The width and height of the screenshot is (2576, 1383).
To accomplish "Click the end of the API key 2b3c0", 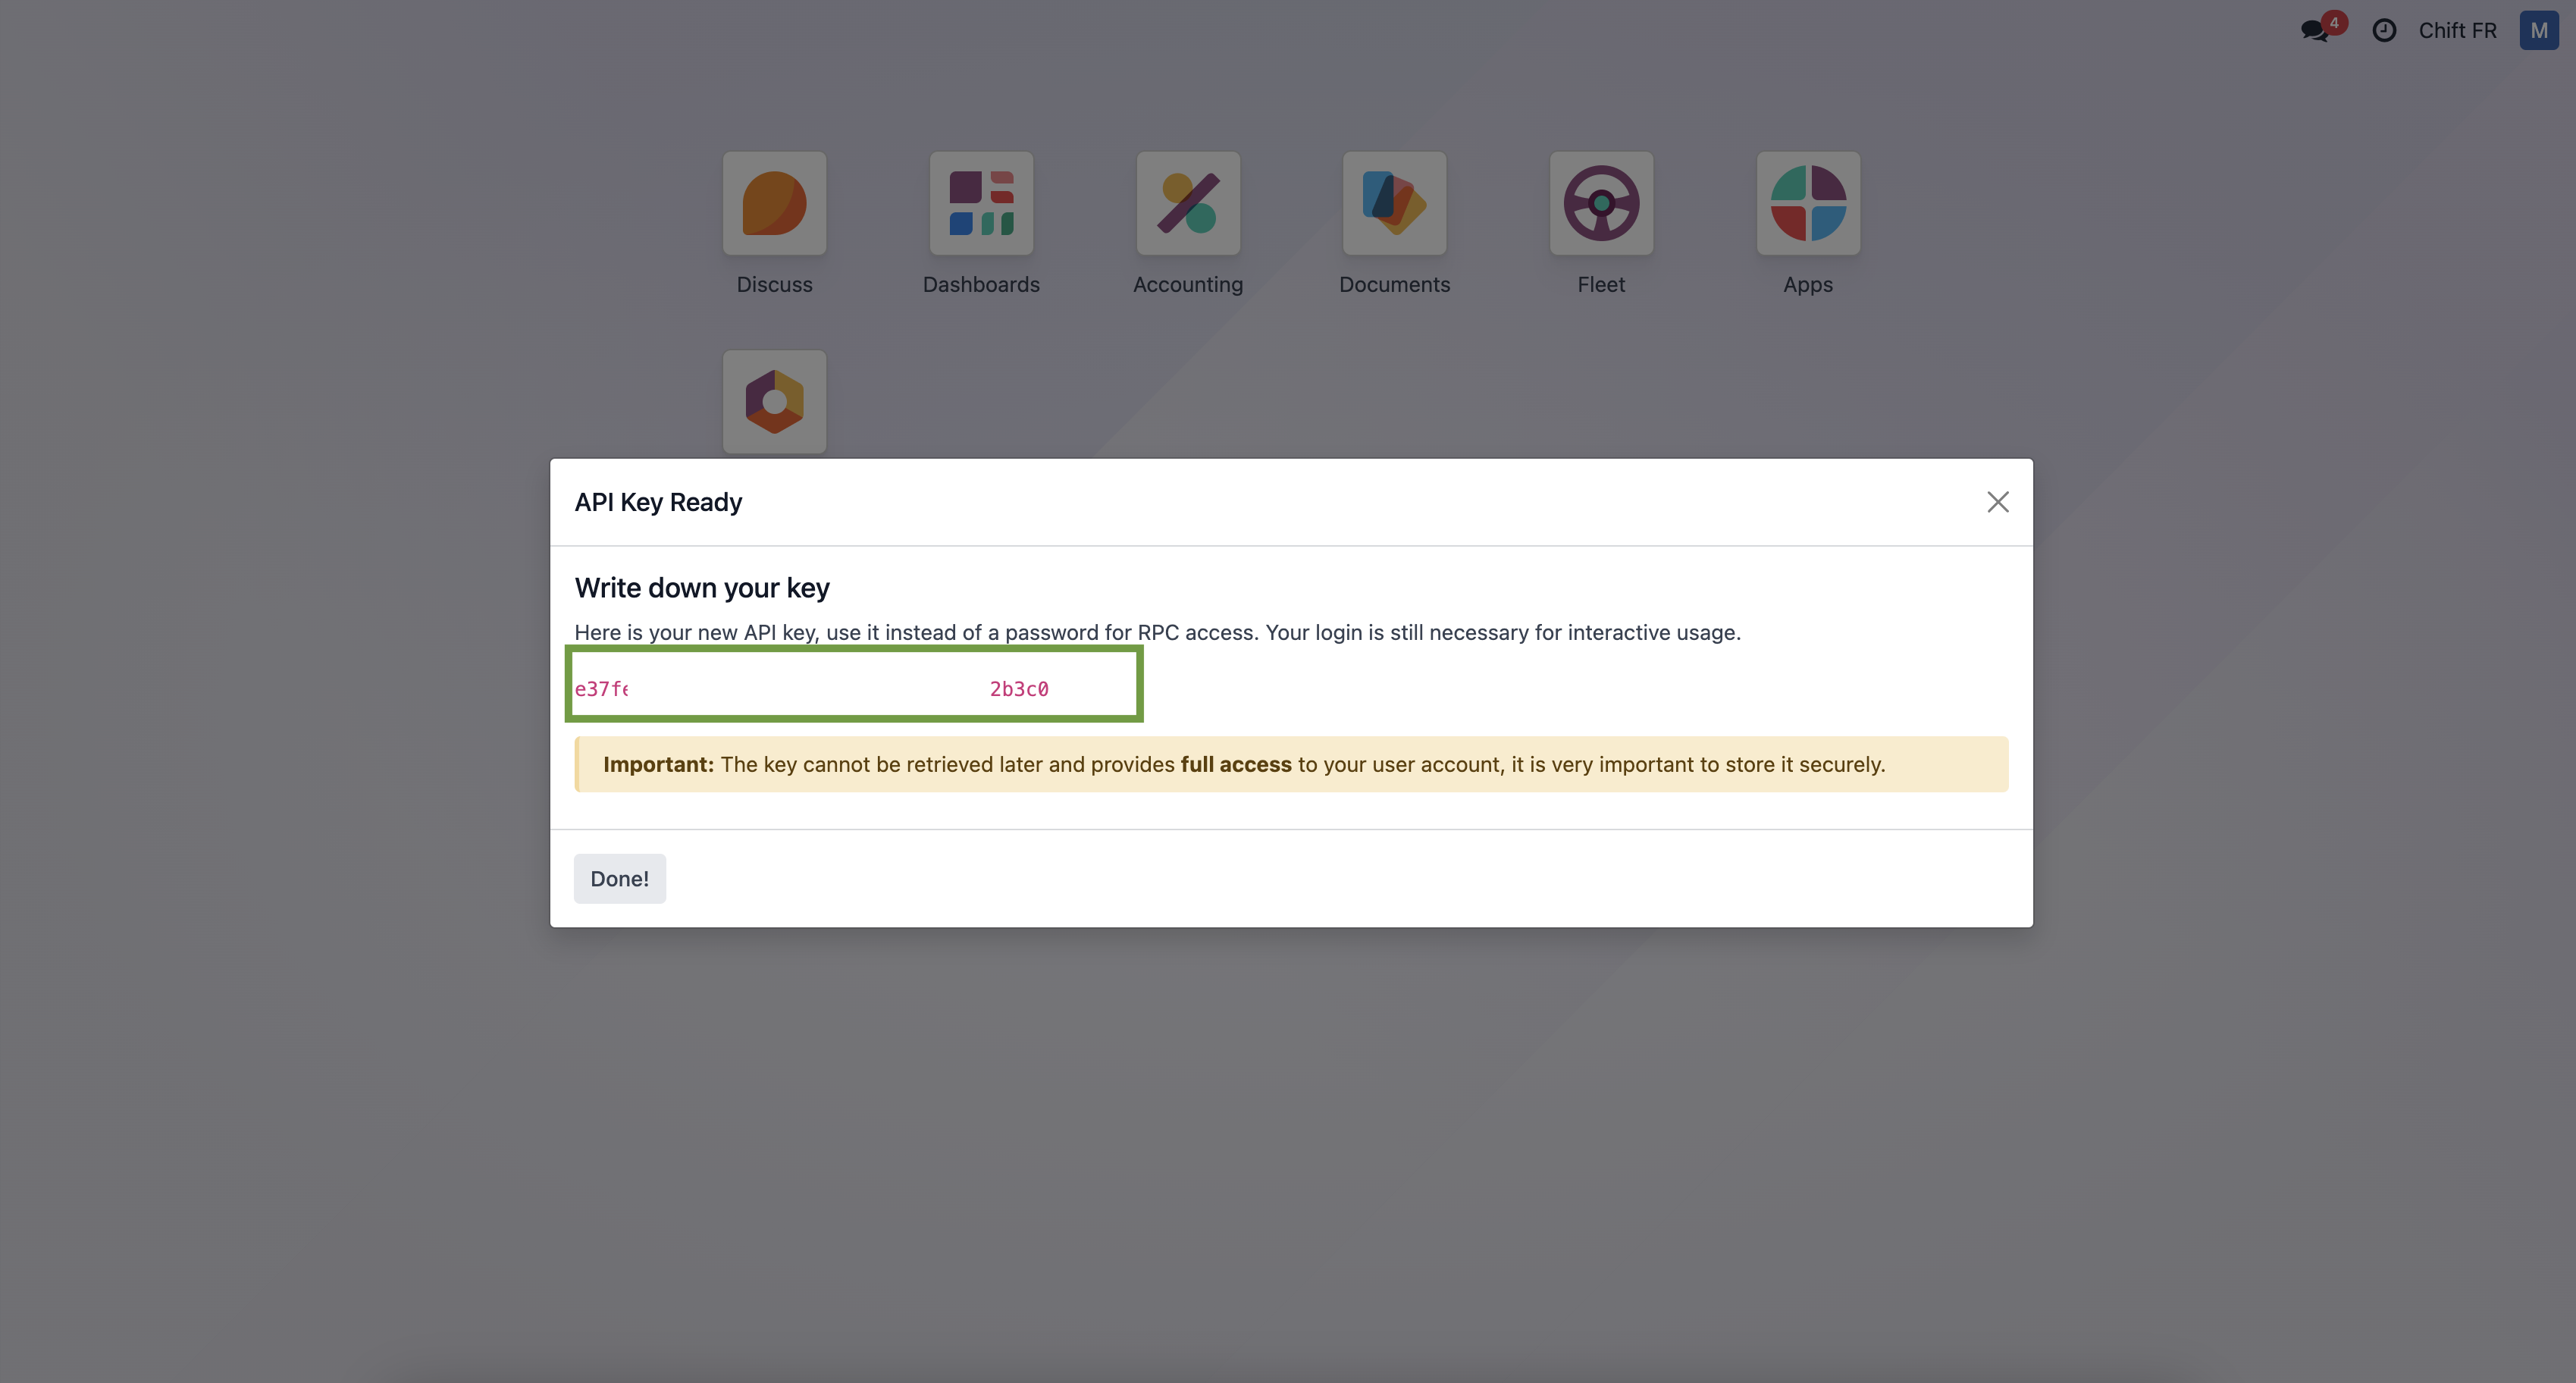I will click(x=1019, y=689).
